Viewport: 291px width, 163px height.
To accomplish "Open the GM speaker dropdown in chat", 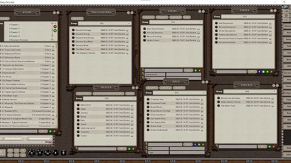I will click(12, 139).
